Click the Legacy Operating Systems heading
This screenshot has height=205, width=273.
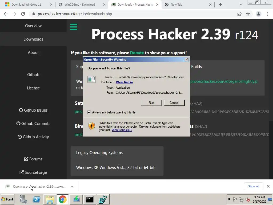pos(99,152)
